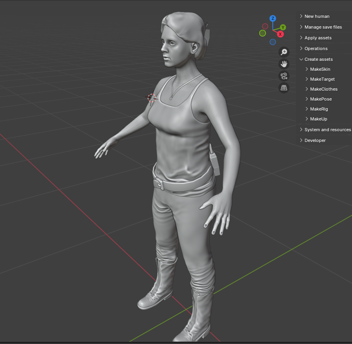Click the green Y axis gizmo handle

[283, 27]
